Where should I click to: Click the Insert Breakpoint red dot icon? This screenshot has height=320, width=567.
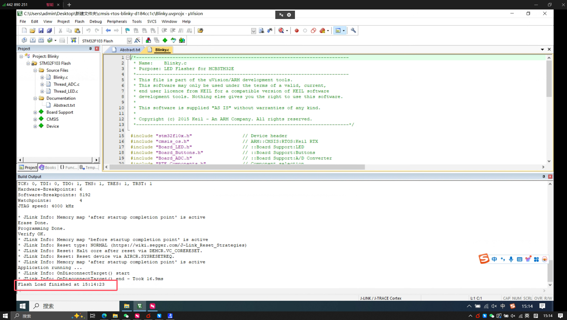296,31
